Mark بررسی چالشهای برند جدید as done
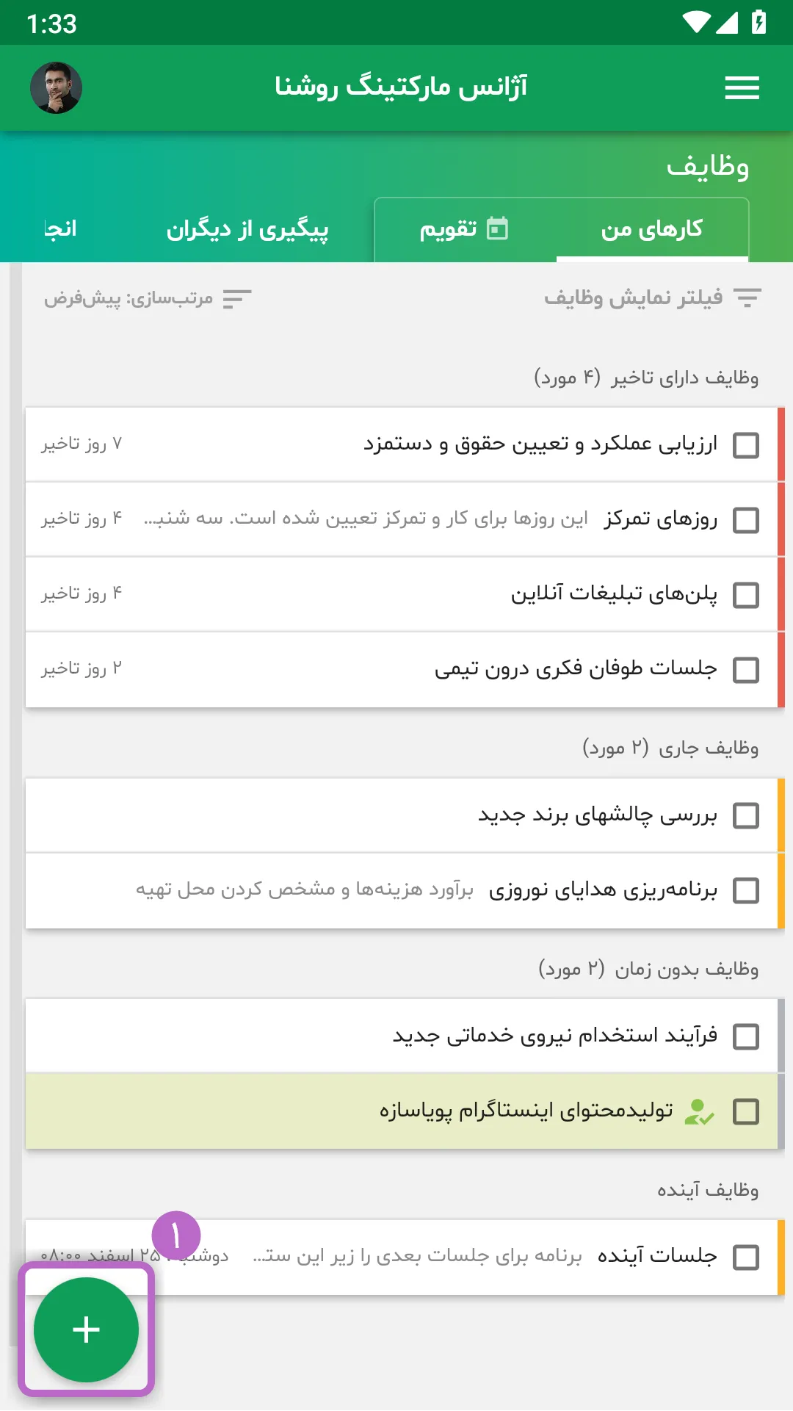793x1411 pixels. [x=746, y=815]
